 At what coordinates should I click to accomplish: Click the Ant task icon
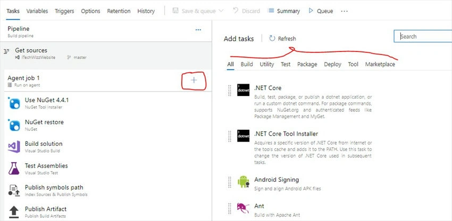(243, 208)
